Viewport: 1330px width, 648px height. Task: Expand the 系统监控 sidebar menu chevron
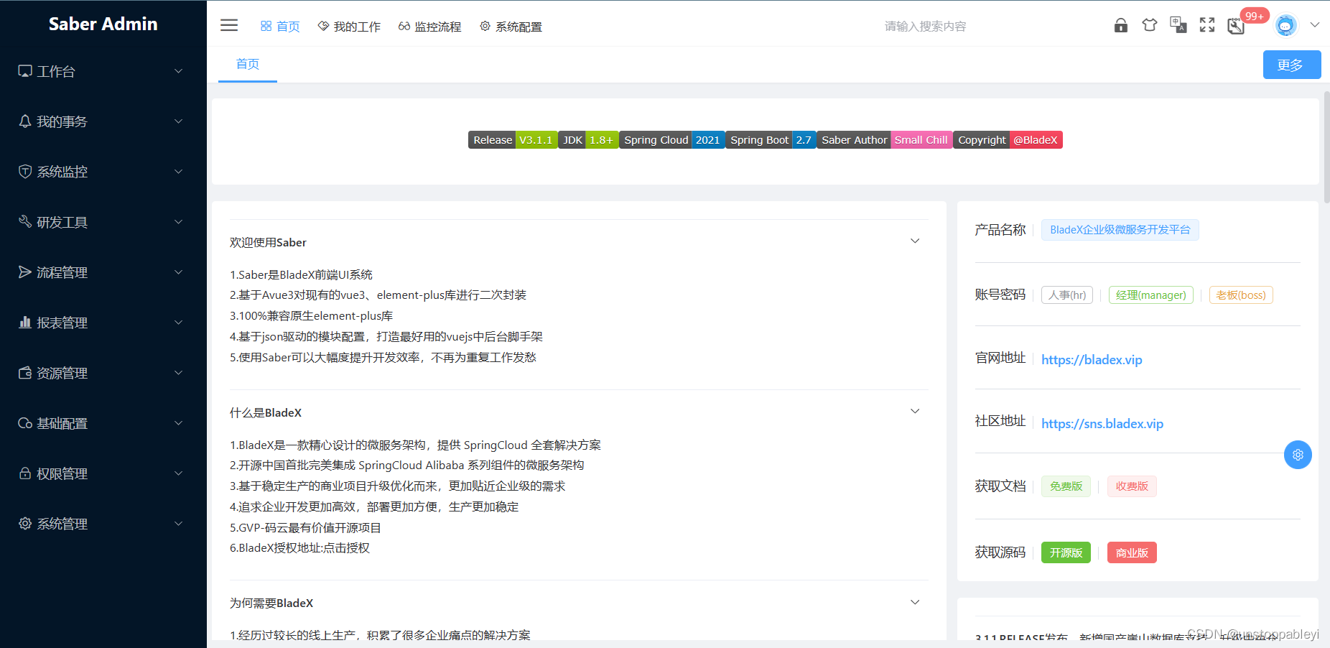point(179,172)
